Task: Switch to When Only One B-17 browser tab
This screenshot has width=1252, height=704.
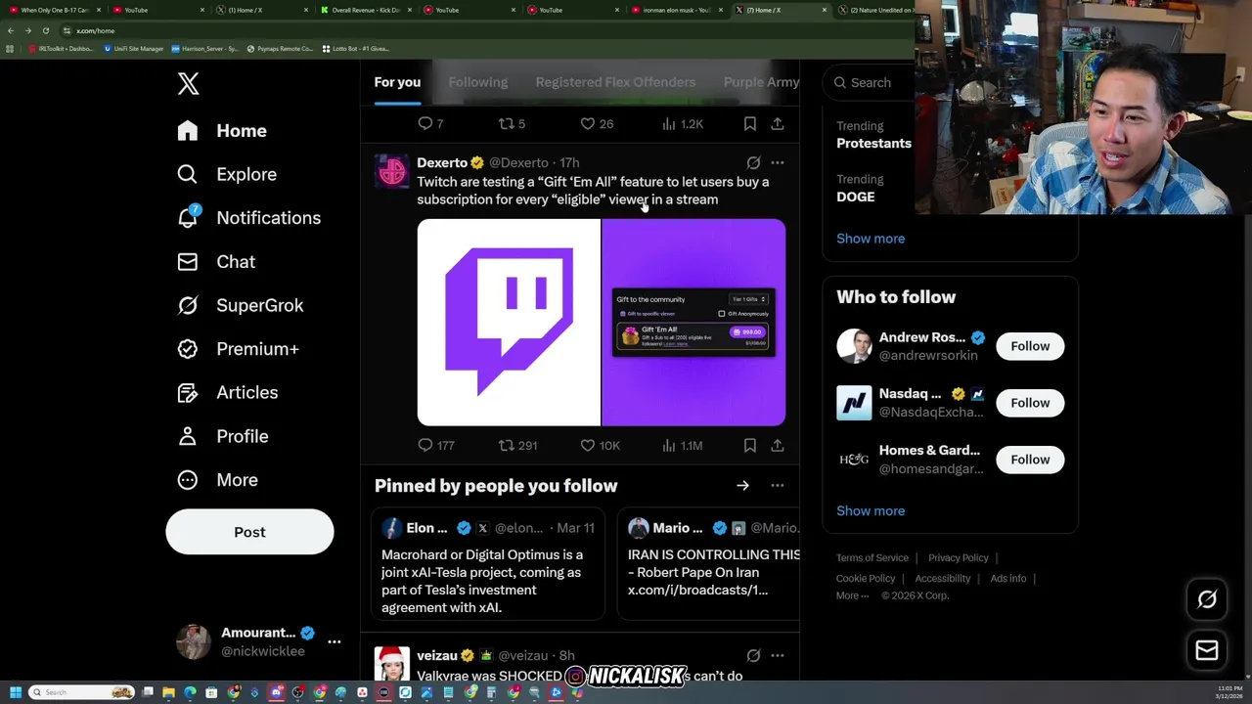Action: 54,10
